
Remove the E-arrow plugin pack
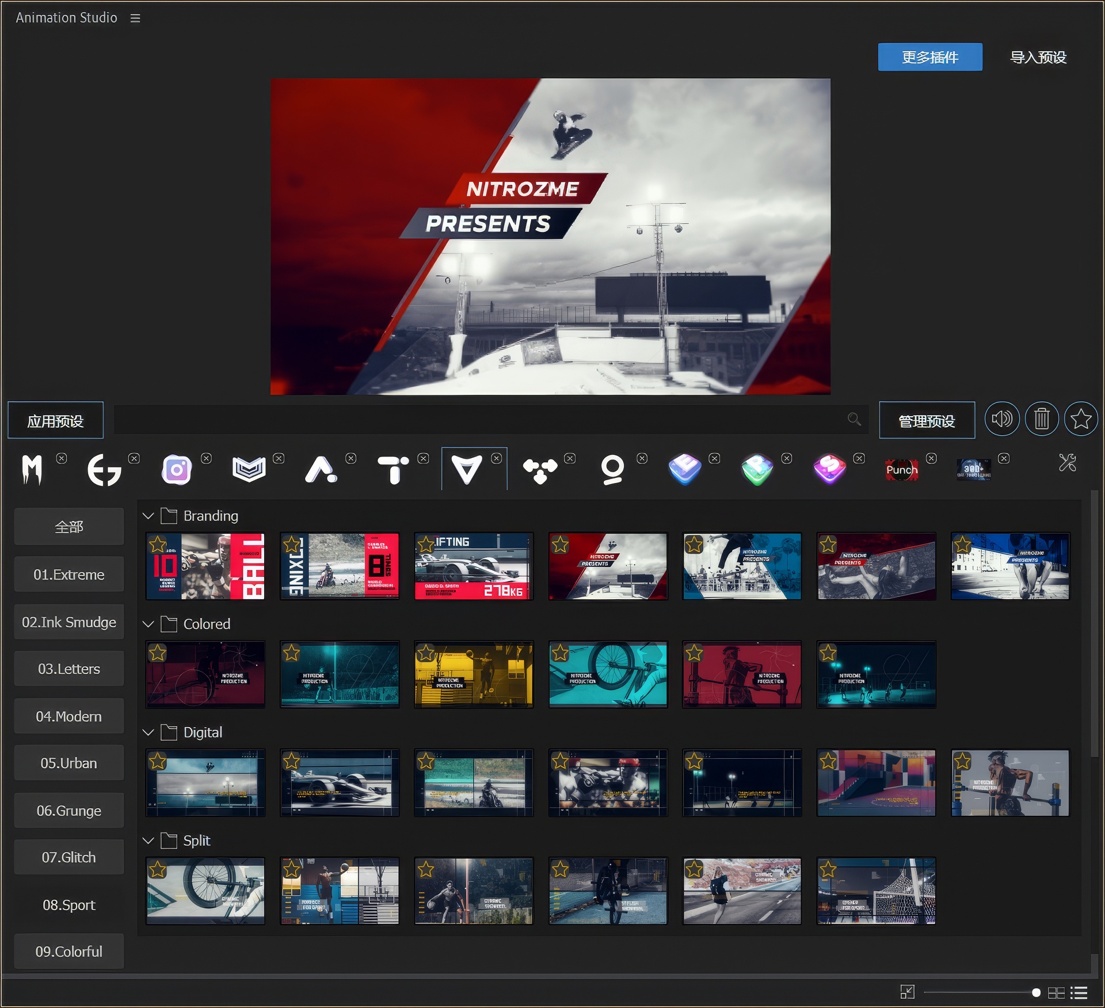[134, 458]
